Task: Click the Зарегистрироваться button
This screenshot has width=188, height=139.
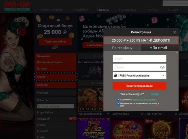Action: pyautogui.click(x=139, y=86)
